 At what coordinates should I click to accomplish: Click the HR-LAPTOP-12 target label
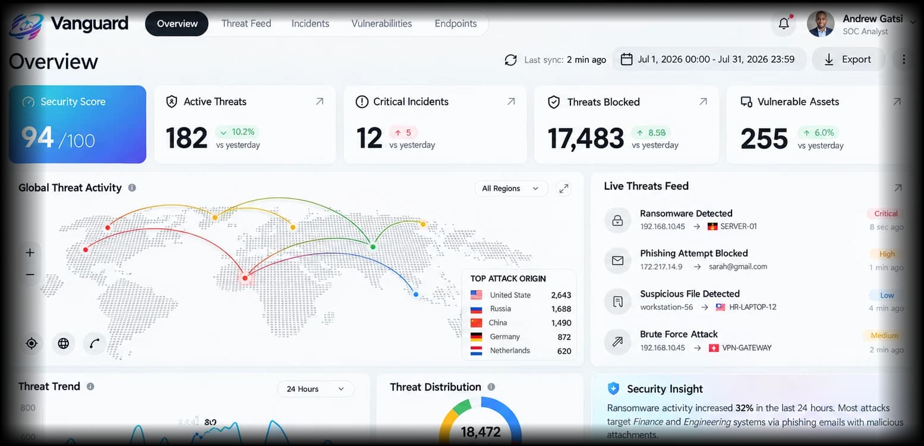tap(753, 307)
